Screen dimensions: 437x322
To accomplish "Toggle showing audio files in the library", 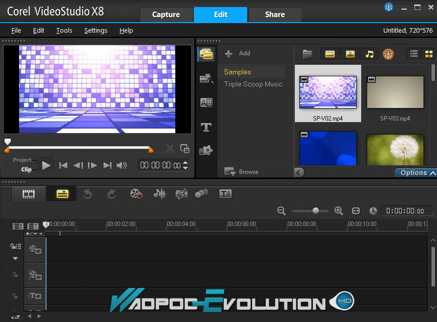I will coord(370,54).
